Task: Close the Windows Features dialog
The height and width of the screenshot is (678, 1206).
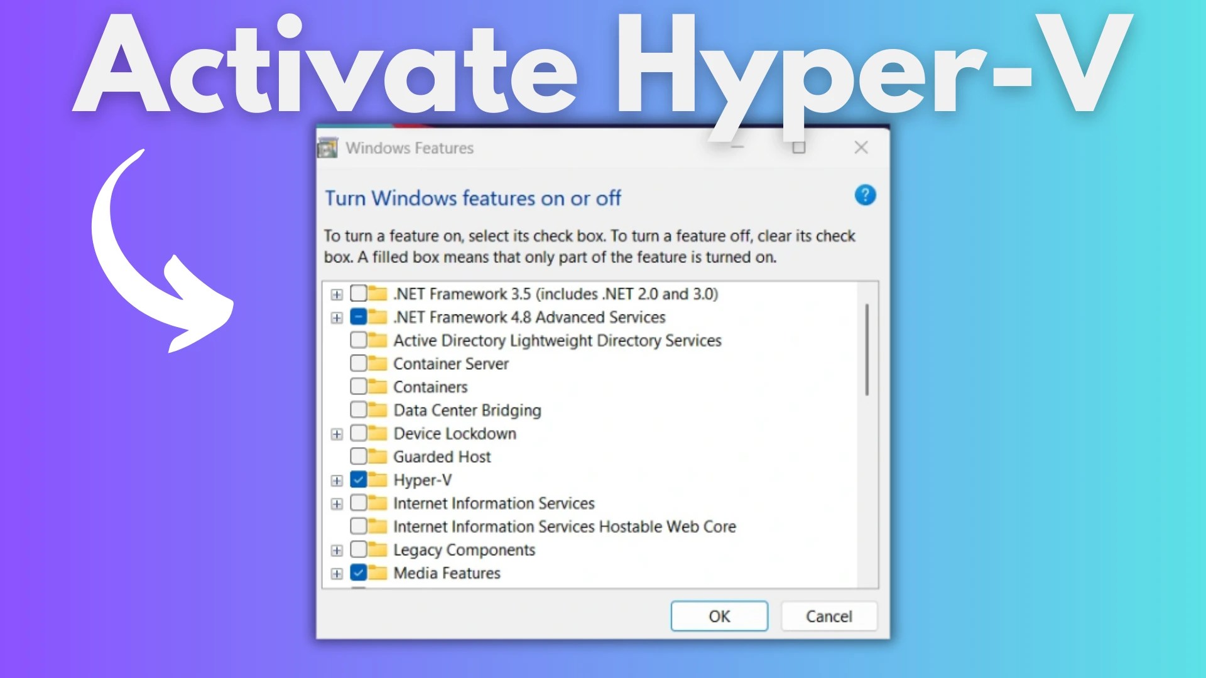Action: [861, 148]
